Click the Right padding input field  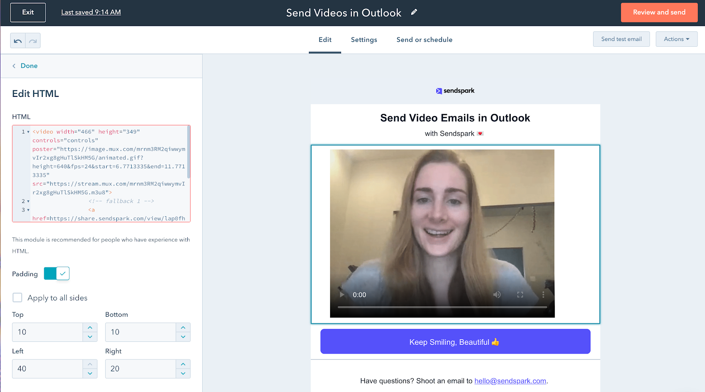141,369
